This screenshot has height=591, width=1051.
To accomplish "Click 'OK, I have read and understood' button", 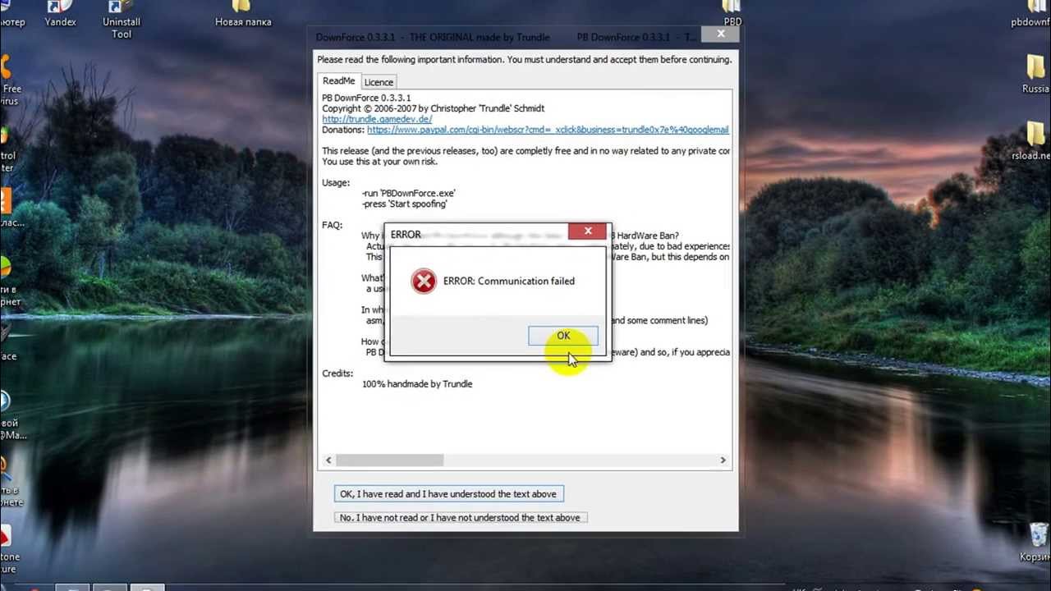I will coord(448,494).
